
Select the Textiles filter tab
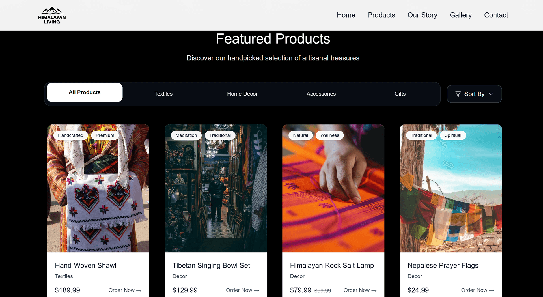163,94
